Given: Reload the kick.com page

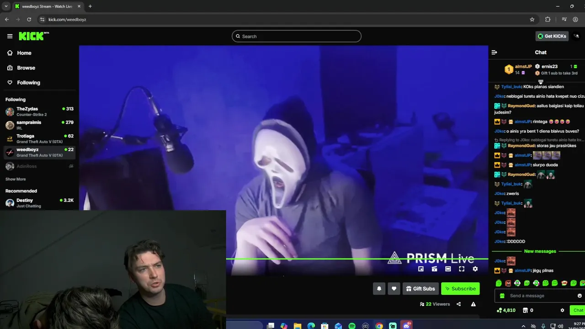Looking at the screenshot, I should click(x=29, y=19).
